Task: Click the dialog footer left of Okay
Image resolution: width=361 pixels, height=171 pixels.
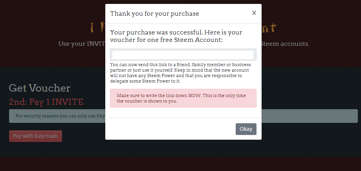Action: click(169, 129)
